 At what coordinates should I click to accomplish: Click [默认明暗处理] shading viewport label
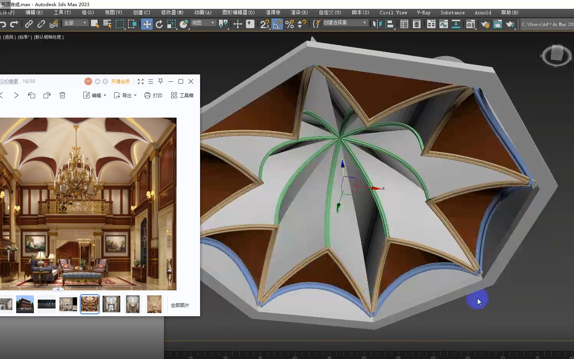[49, 37]
